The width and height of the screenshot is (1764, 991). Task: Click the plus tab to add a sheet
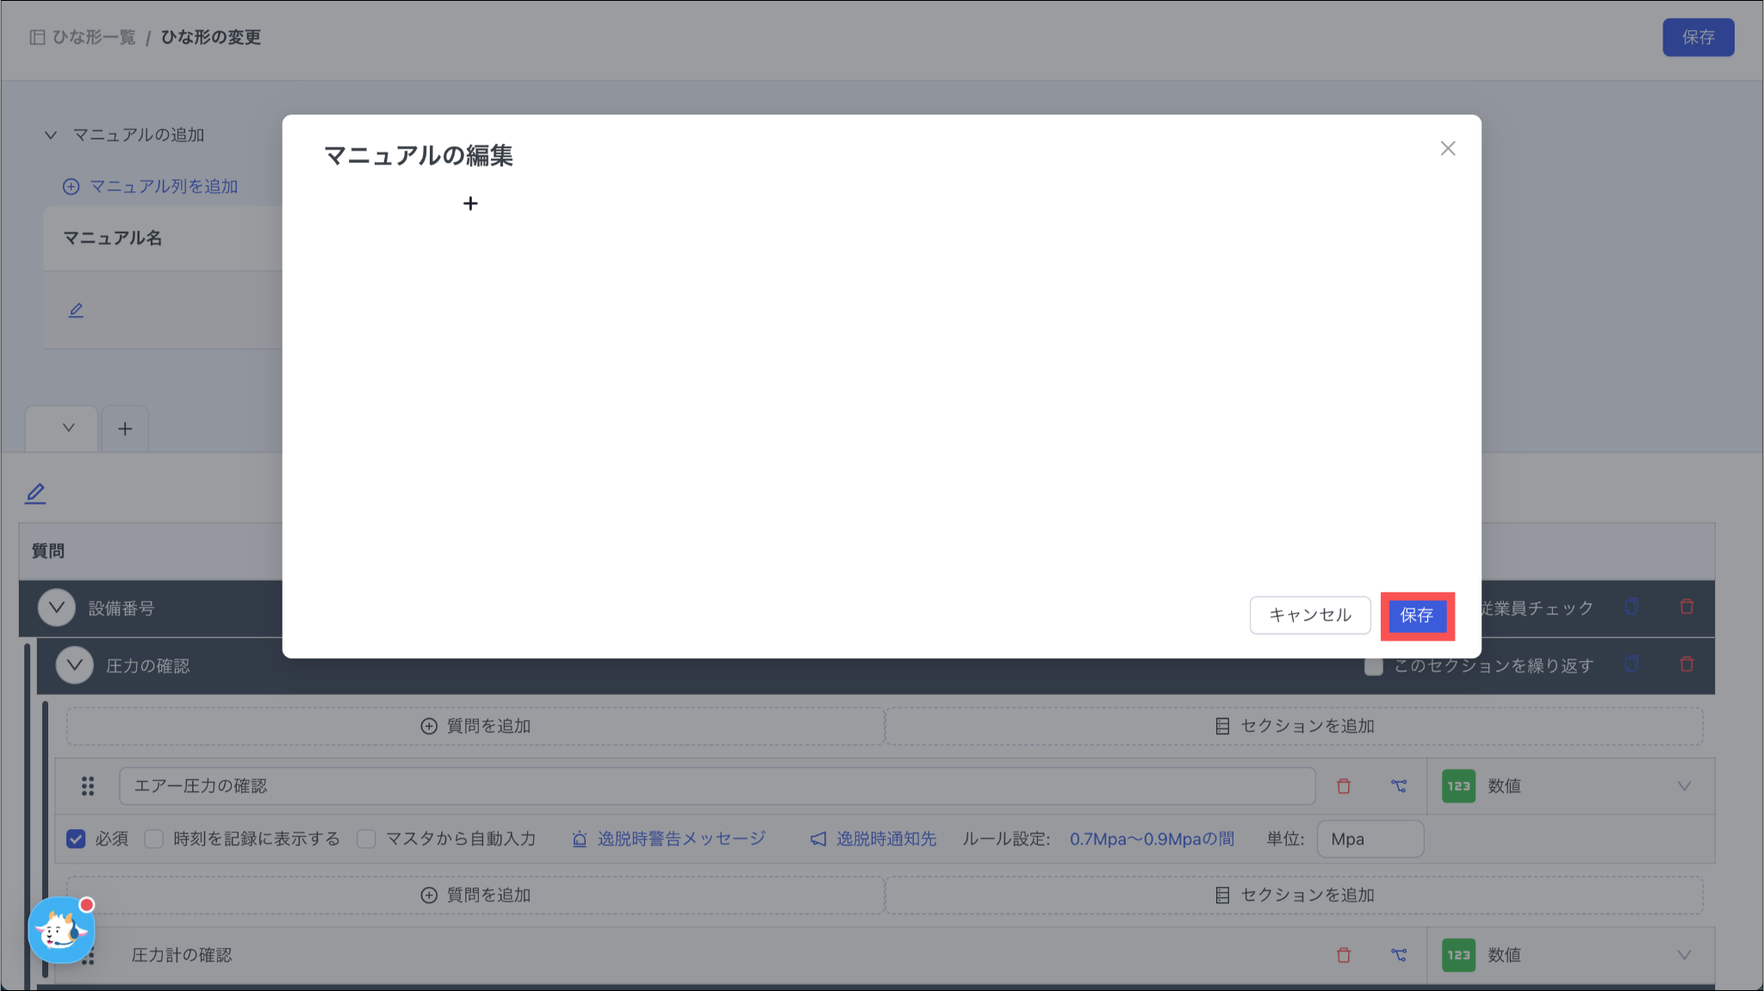[125, 429]
